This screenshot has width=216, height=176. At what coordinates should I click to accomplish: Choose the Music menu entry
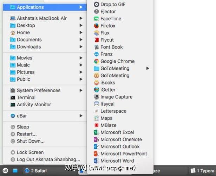pyautogui.click(x=45, y=65)
